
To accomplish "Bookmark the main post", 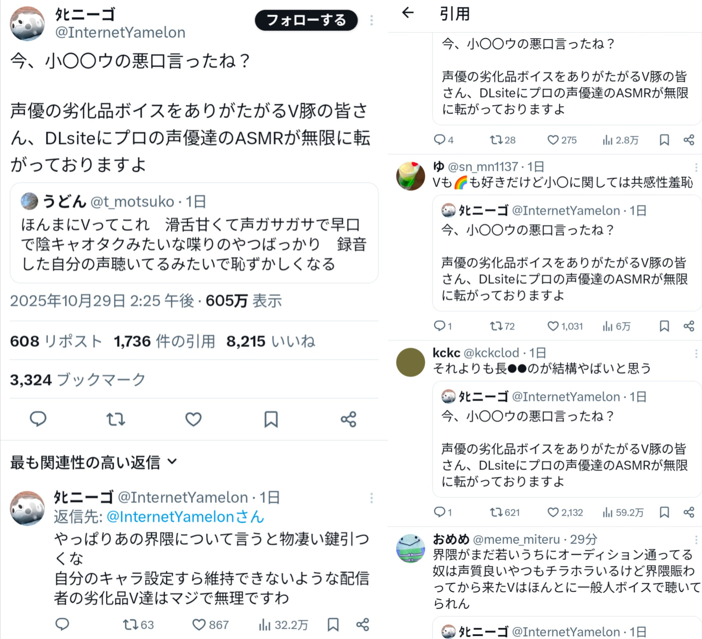I will 271,419.
